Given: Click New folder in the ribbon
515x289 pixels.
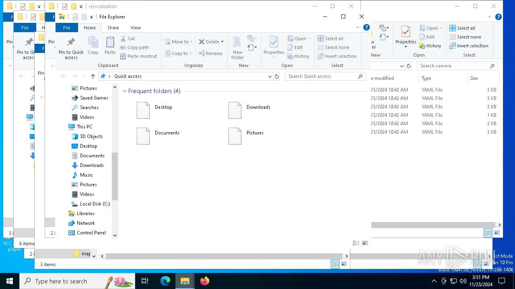Looking at the screenshot, I should (237, 48).
